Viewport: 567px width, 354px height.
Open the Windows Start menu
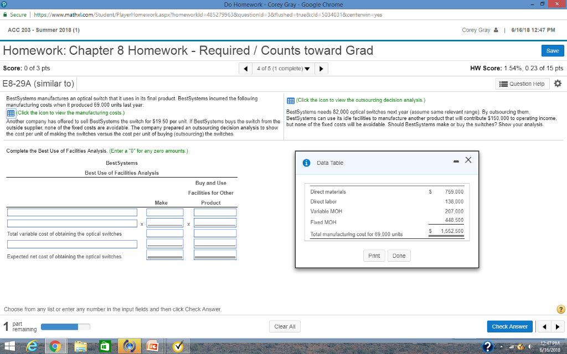click(10, 346)
